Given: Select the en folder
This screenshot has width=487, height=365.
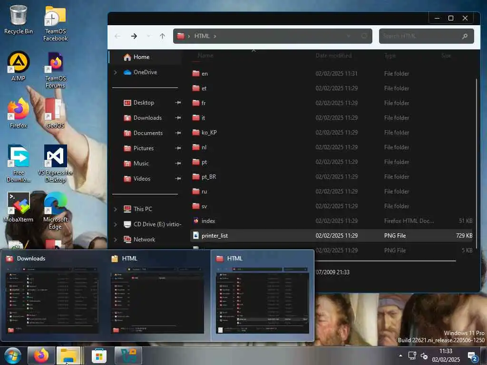Looking at the screenshot, I should 331,74.
